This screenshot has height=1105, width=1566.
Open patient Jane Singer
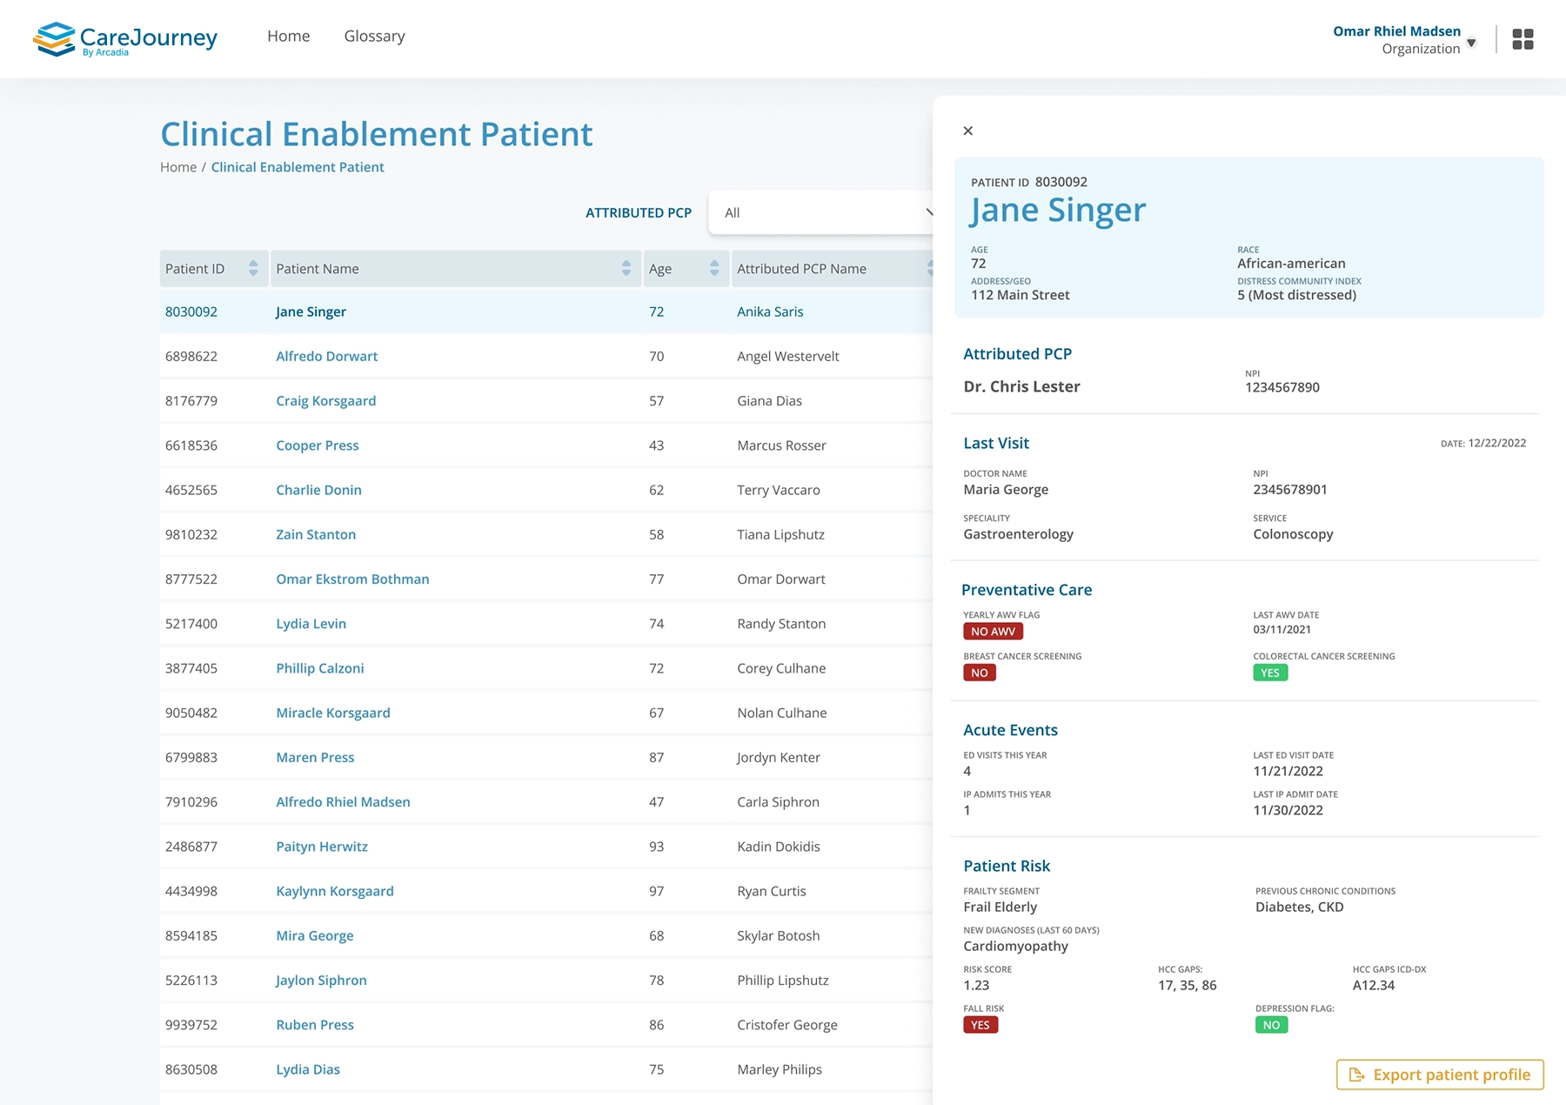tap(311, 311)
